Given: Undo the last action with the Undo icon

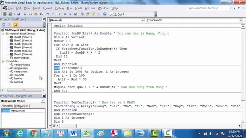Looking at the screenshot, I should click(x=47, y=14).
